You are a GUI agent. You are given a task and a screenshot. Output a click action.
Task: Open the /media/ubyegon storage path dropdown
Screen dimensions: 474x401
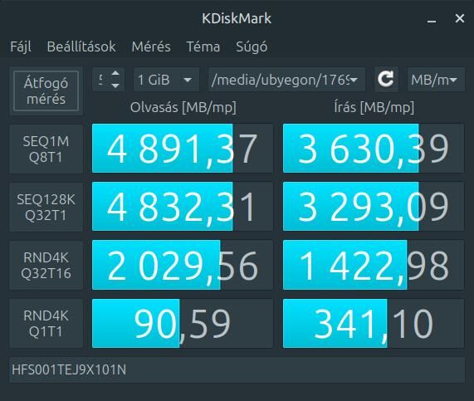coord(286,80)
